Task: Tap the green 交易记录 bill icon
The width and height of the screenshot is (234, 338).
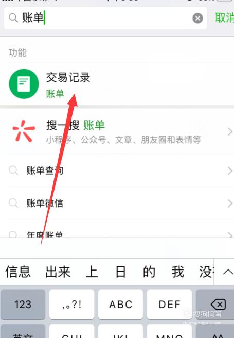Action: pyautogui.click(x=24, y=84)
